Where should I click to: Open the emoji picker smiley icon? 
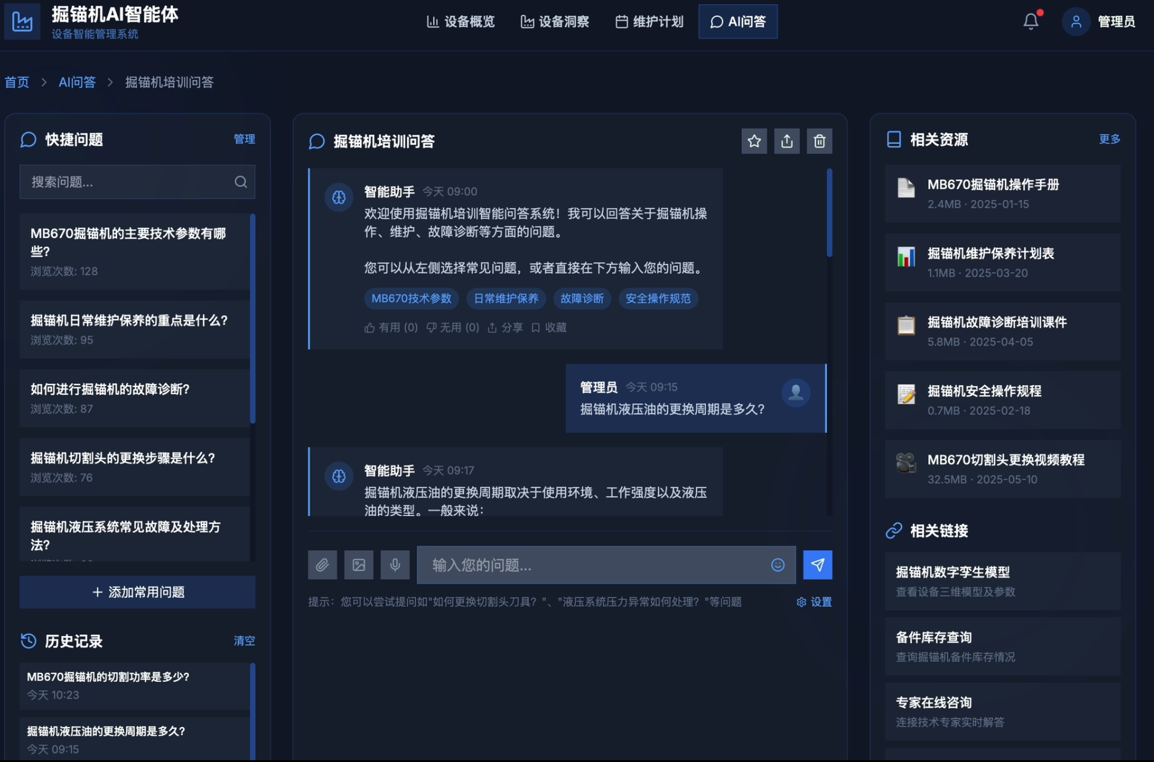point(777,565)
